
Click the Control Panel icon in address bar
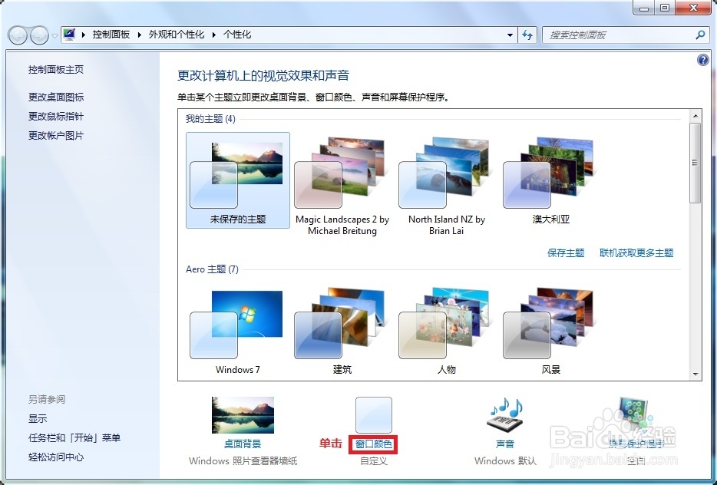tap(70, 35)
